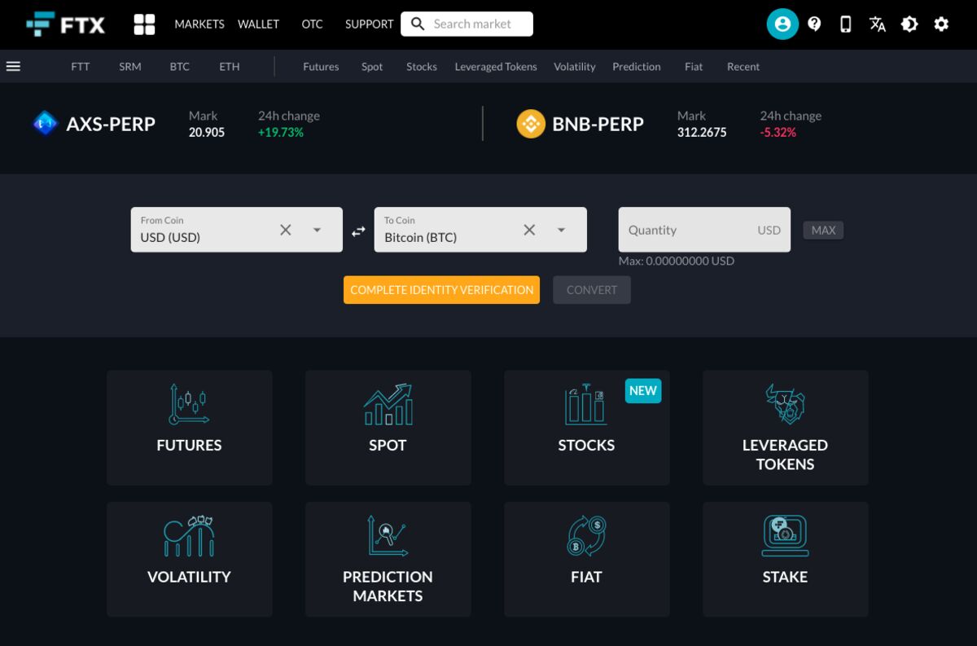The image size is (977, 646).
Task: Open the settings gear icon
Action: tap(941, 24)
